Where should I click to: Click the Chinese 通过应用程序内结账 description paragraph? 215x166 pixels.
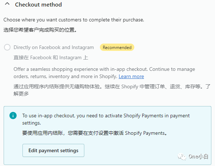112,90
